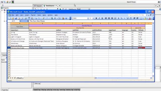Open the help question box dropdown arrow
Image resolution: width=161 pixels, height=91 pixels.
tap(147, 15)
